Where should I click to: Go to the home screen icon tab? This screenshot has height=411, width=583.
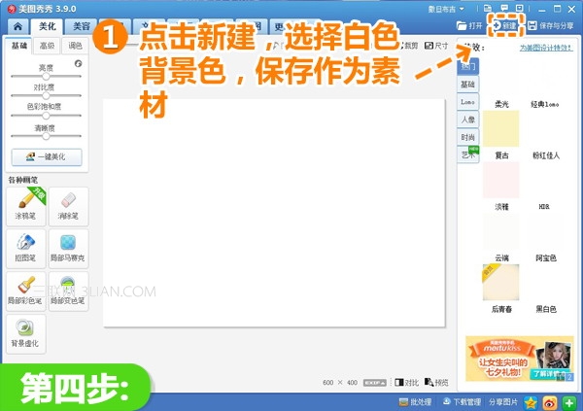[17, 26]
